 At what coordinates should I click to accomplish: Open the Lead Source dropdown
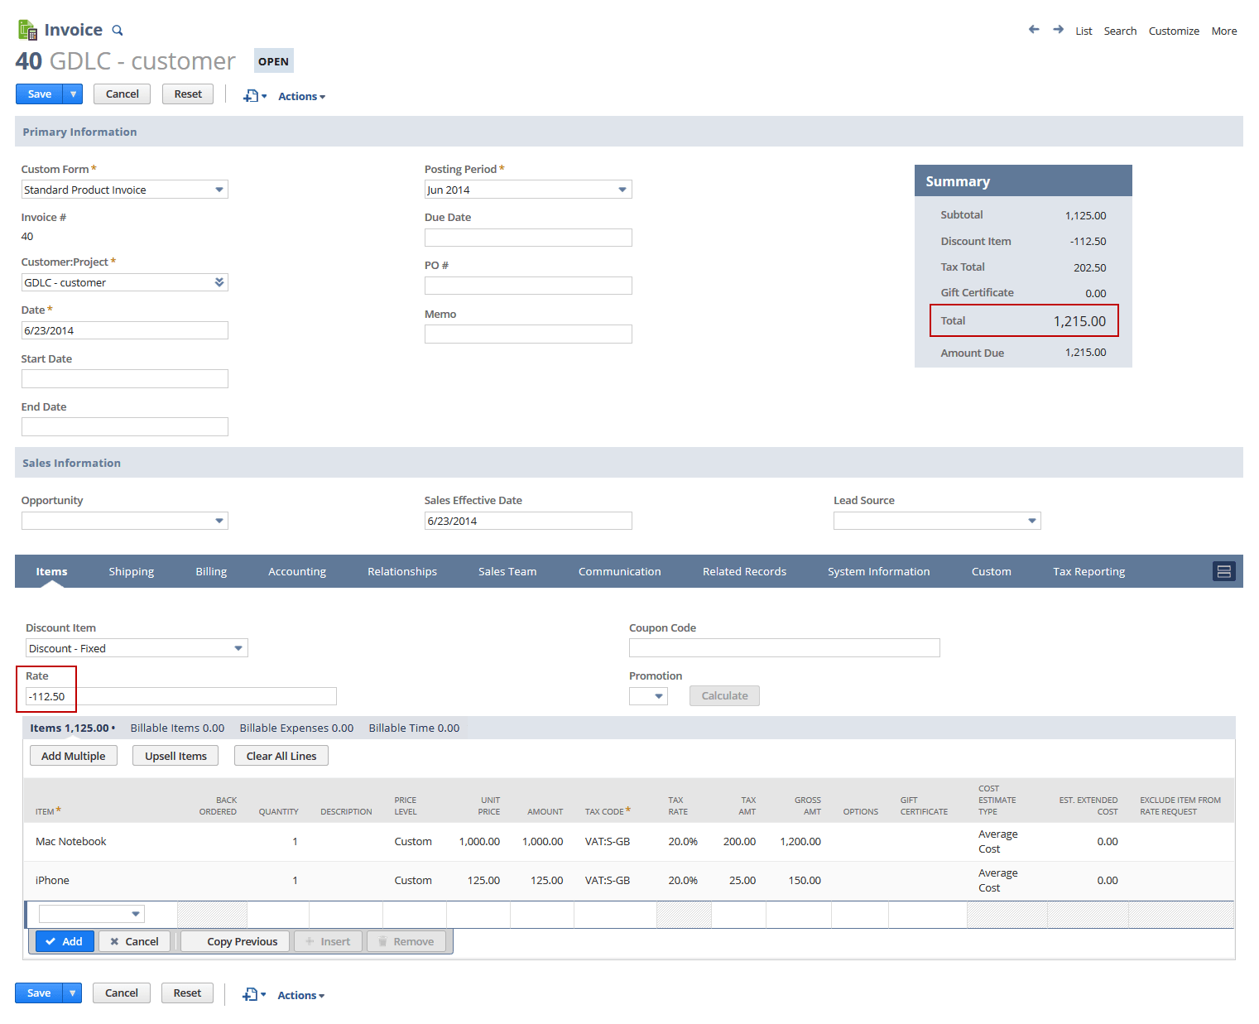coord(1031,521)
